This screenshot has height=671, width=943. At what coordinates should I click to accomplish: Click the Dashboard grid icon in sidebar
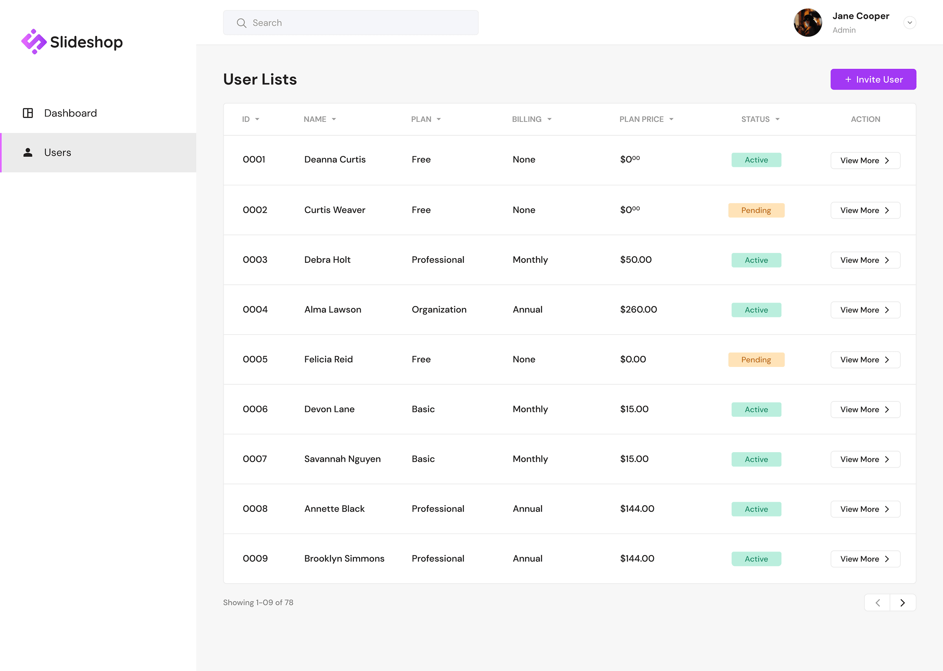[x=28, y=113]
